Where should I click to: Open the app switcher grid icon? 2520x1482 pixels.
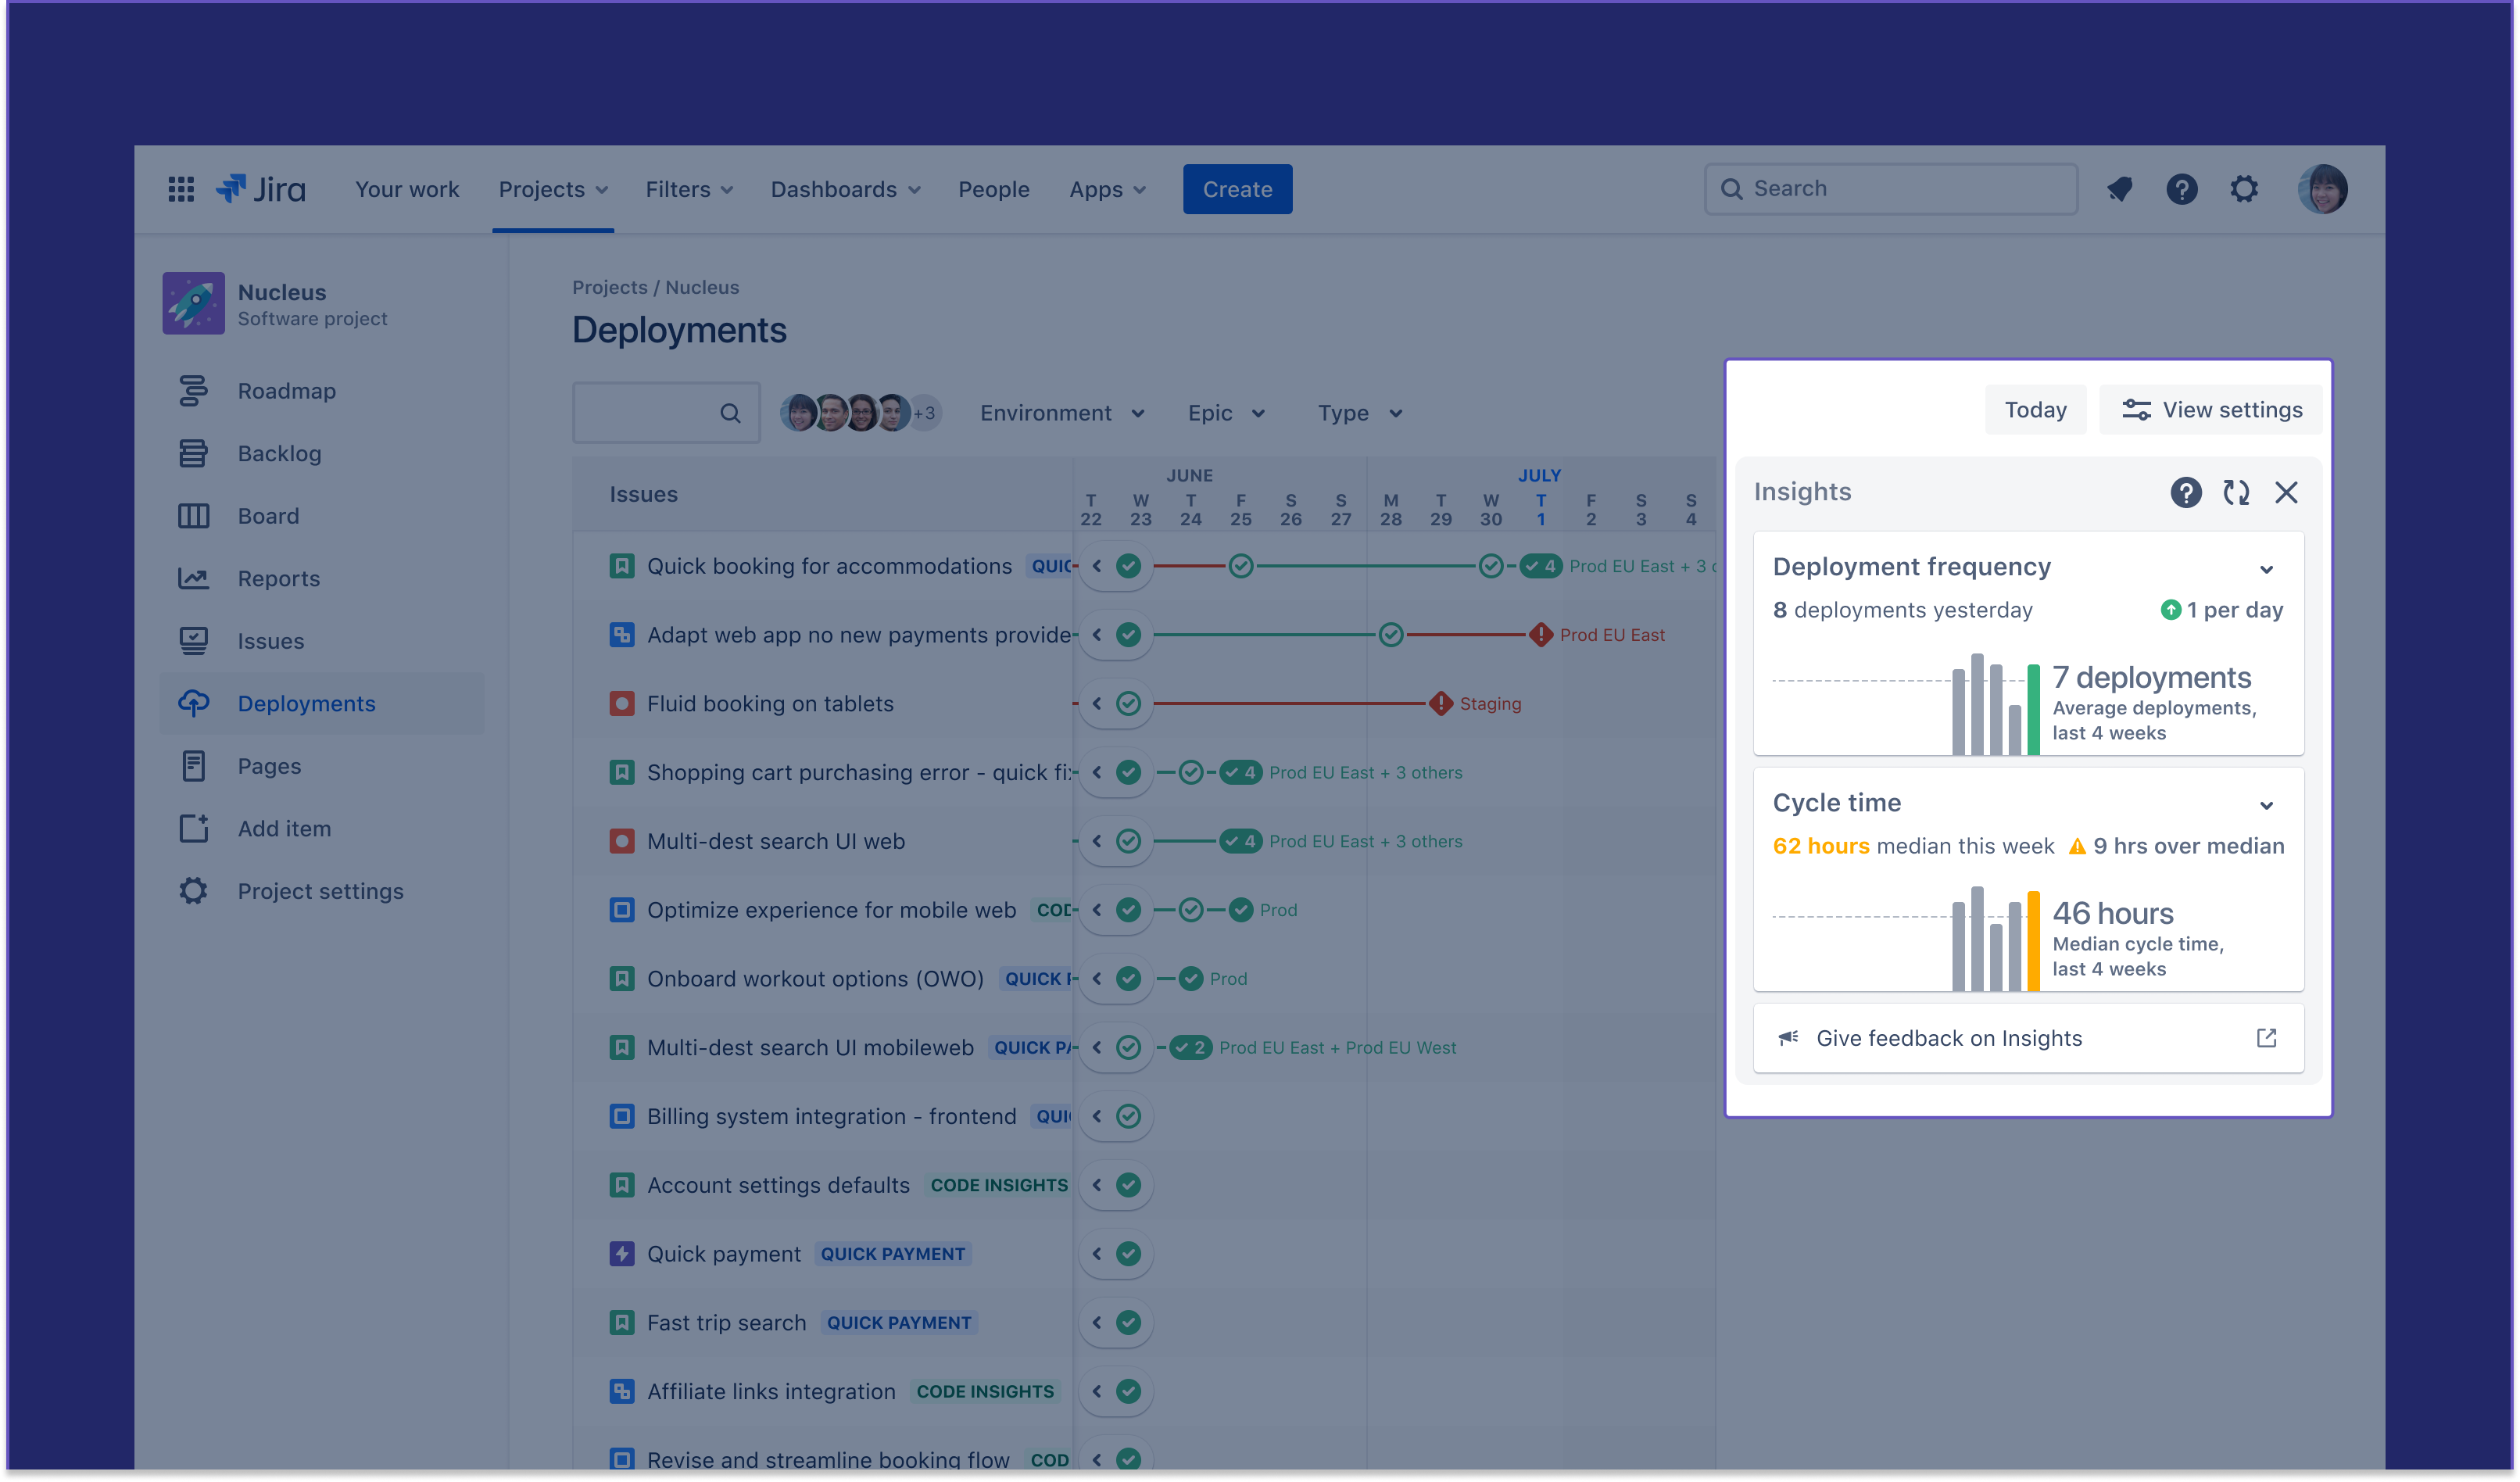tap(181, 189)
